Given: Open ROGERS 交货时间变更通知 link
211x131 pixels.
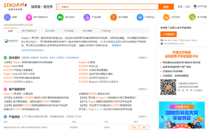Looking at the screenshot, I should point(94,70).
